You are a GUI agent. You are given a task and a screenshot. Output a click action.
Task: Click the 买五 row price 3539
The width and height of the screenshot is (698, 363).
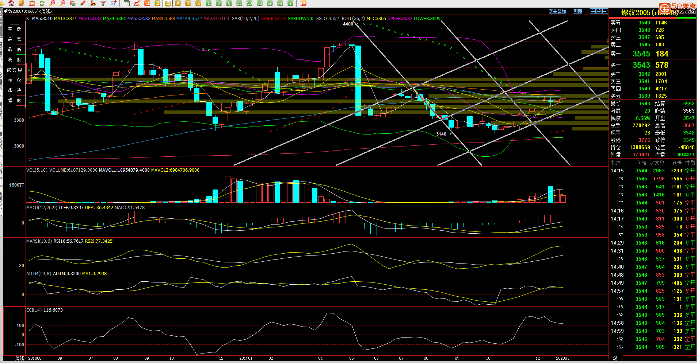click(644, 96)
